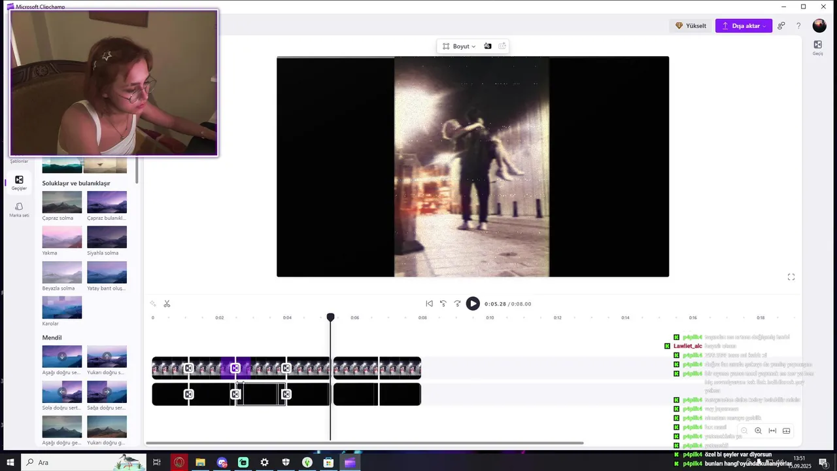Click the Yükselt upgrade button
Image resolution: width=837 pixels, height=471 pixels.
pos(691,26)
